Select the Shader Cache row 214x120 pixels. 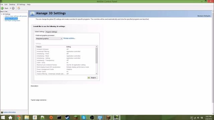pos(66,72)
